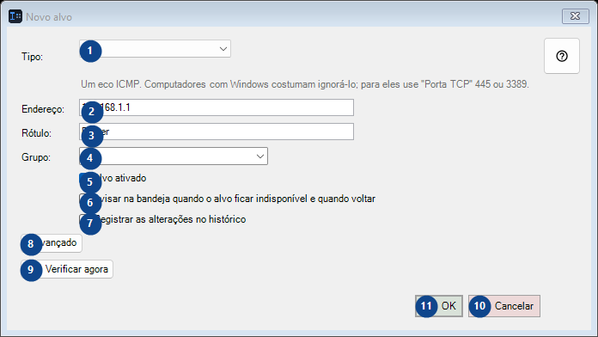
Task: Open the Tipo combo box field
Action: (155, 49)
